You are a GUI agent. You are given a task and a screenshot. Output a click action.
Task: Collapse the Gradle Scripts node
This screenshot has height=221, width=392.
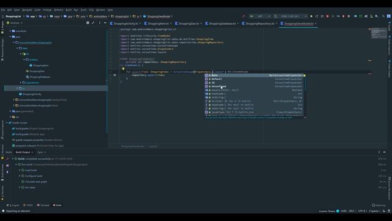pos(7,123)
